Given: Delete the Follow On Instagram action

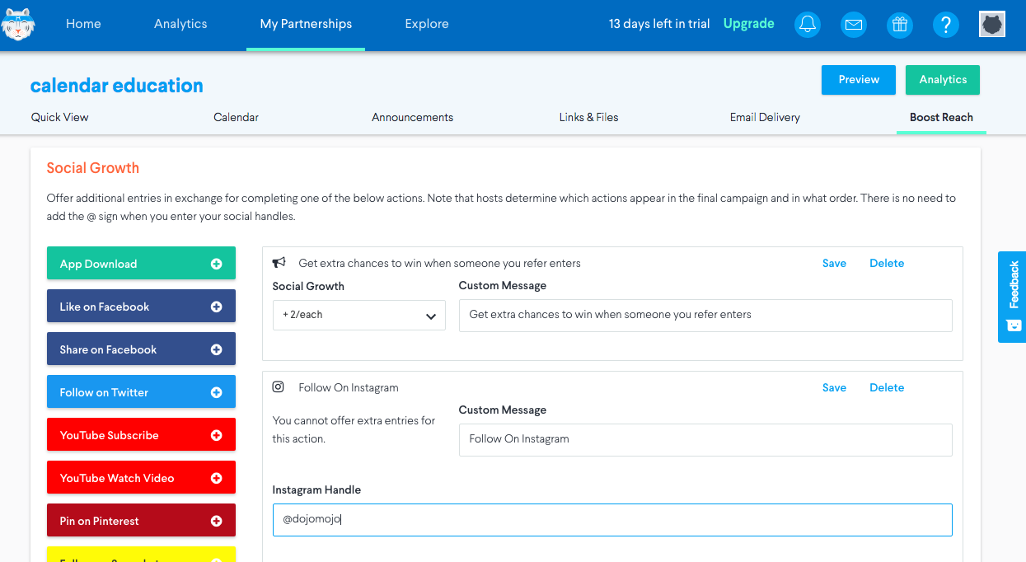Looking at the screenshot, I should click(887, 387).
